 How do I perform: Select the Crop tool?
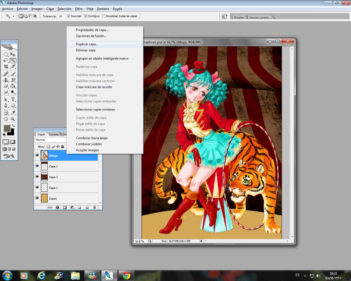click(6, 66)
